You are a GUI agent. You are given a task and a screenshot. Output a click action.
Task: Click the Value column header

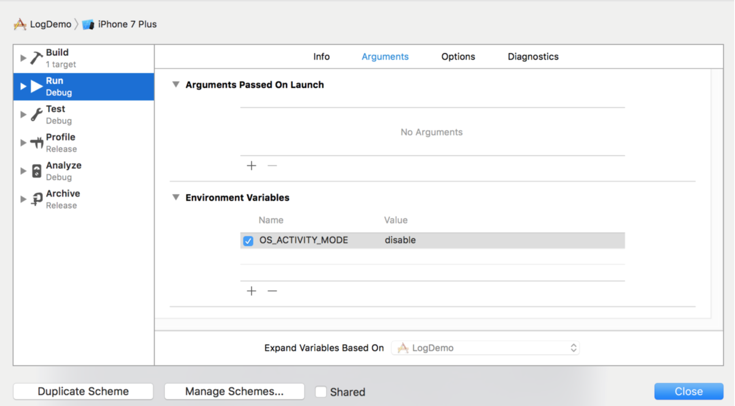tap(396, 220)
